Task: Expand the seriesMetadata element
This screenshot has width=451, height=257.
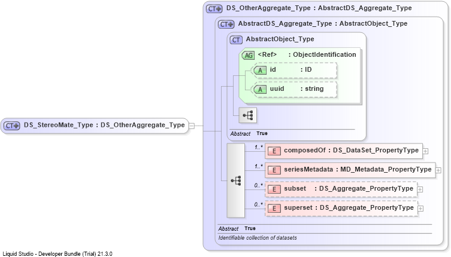Action: [438, 170]
